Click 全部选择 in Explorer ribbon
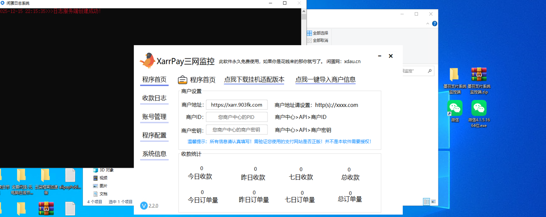 tap(318, 33)
